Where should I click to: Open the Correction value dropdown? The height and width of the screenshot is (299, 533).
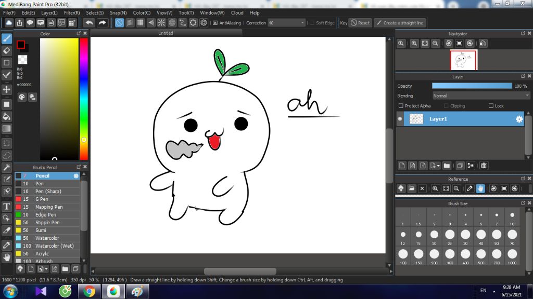pos(302,23)
